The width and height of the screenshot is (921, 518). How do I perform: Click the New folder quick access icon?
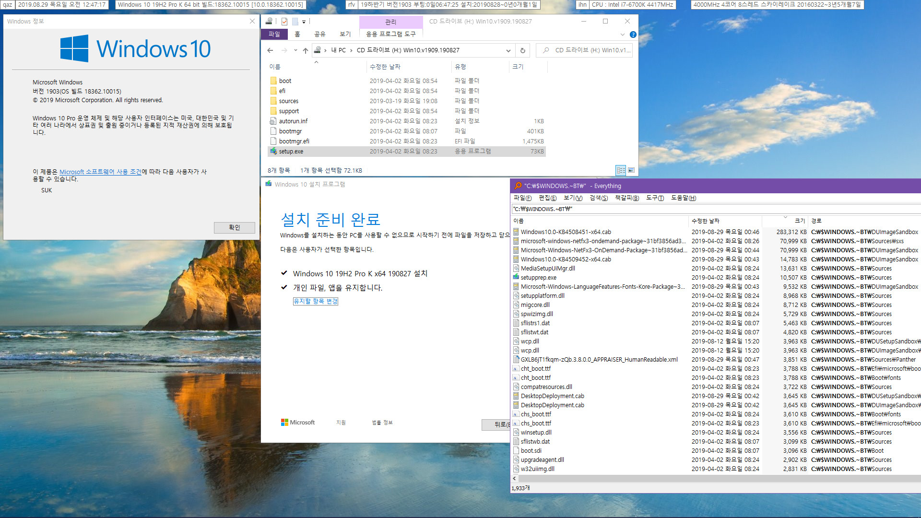(295, 21)
